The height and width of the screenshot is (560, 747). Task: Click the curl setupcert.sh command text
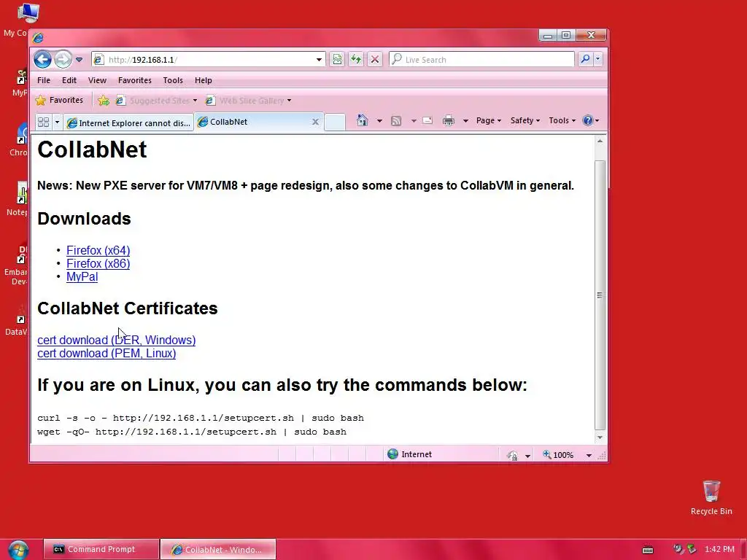click(x=201, y=418)
